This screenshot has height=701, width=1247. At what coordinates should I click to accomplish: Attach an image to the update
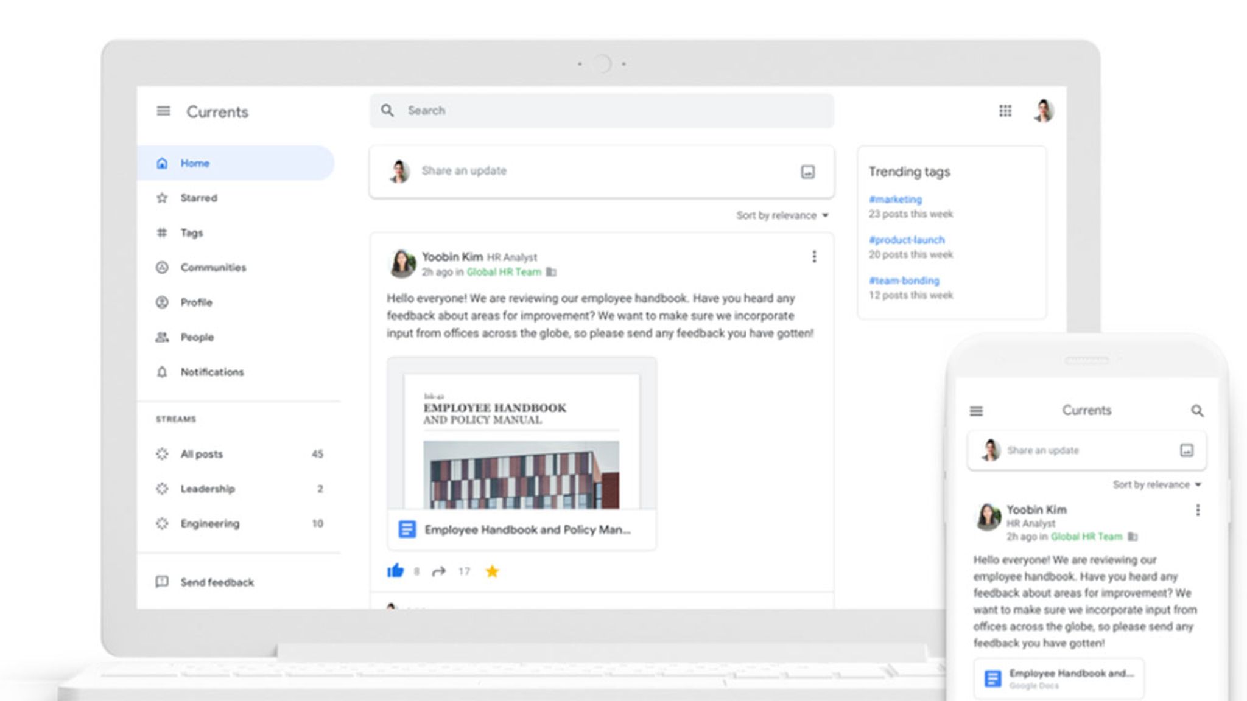(x=808, y=172)
